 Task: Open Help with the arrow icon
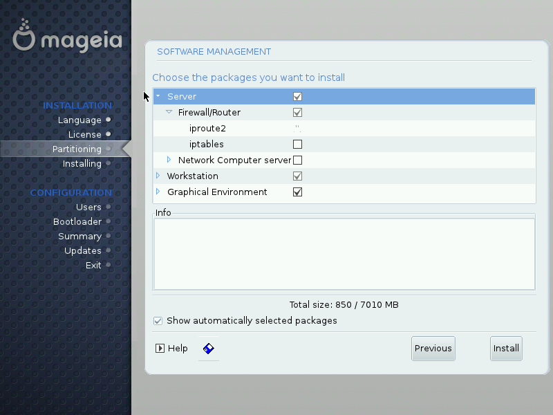coord(160,349)
